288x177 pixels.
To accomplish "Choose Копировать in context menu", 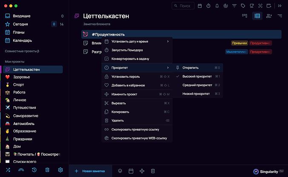I will 137,112.
